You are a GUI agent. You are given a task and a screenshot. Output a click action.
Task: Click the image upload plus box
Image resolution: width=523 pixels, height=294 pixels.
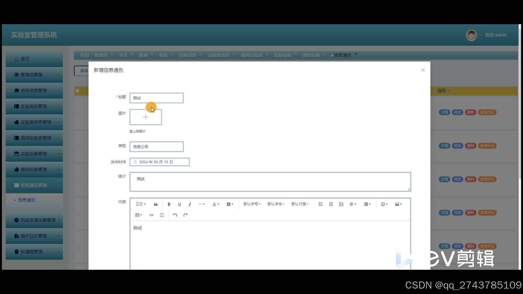click(145, 117)
